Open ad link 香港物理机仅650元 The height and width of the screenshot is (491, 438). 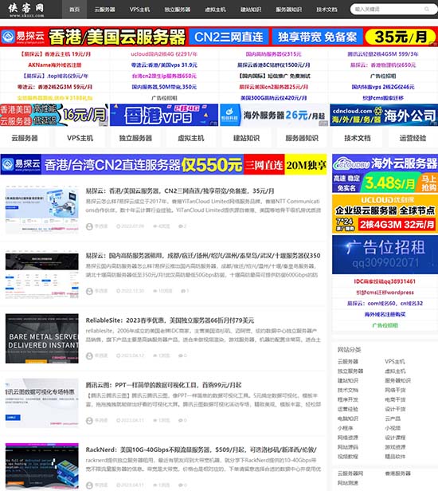[383, 65]
